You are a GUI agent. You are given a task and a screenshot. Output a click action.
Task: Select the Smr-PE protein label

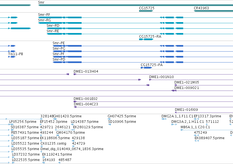(x=59, y=43)
